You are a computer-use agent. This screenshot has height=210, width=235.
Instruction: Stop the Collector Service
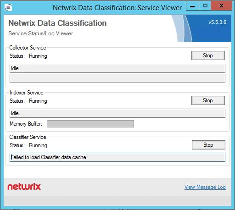click(x=208, y=55)
